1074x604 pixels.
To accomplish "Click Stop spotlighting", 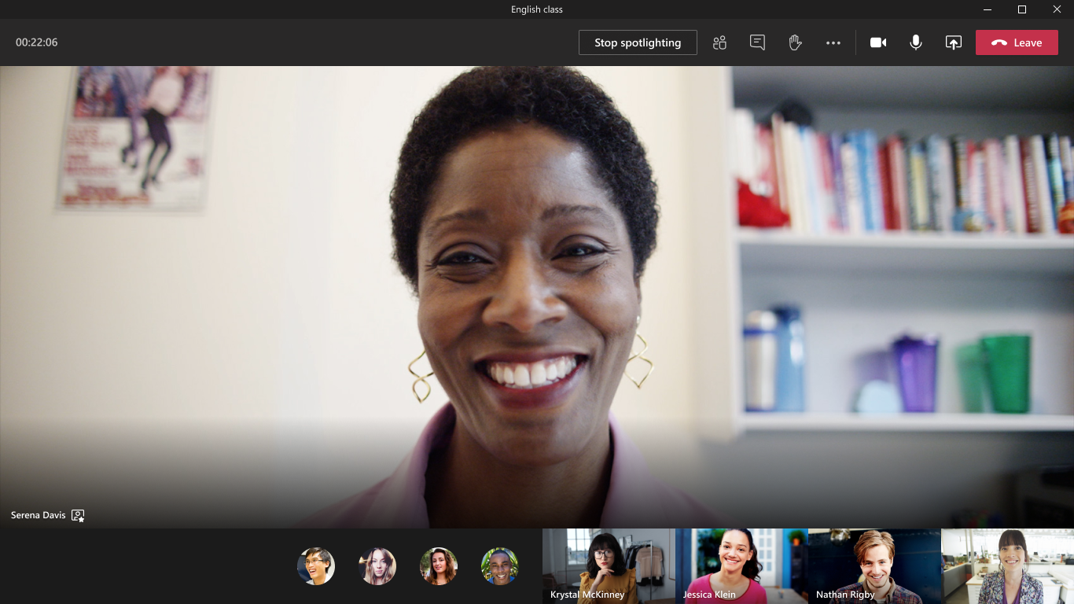I will 638,42.
